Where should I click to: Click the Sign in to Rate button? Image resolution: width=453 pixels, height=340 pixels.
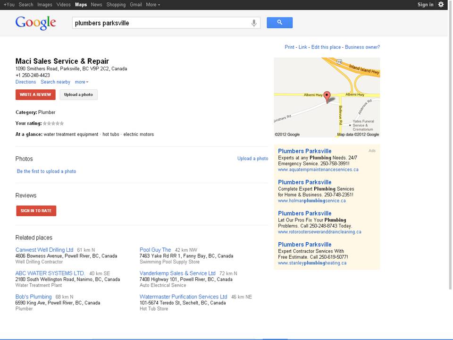point(36,211)
